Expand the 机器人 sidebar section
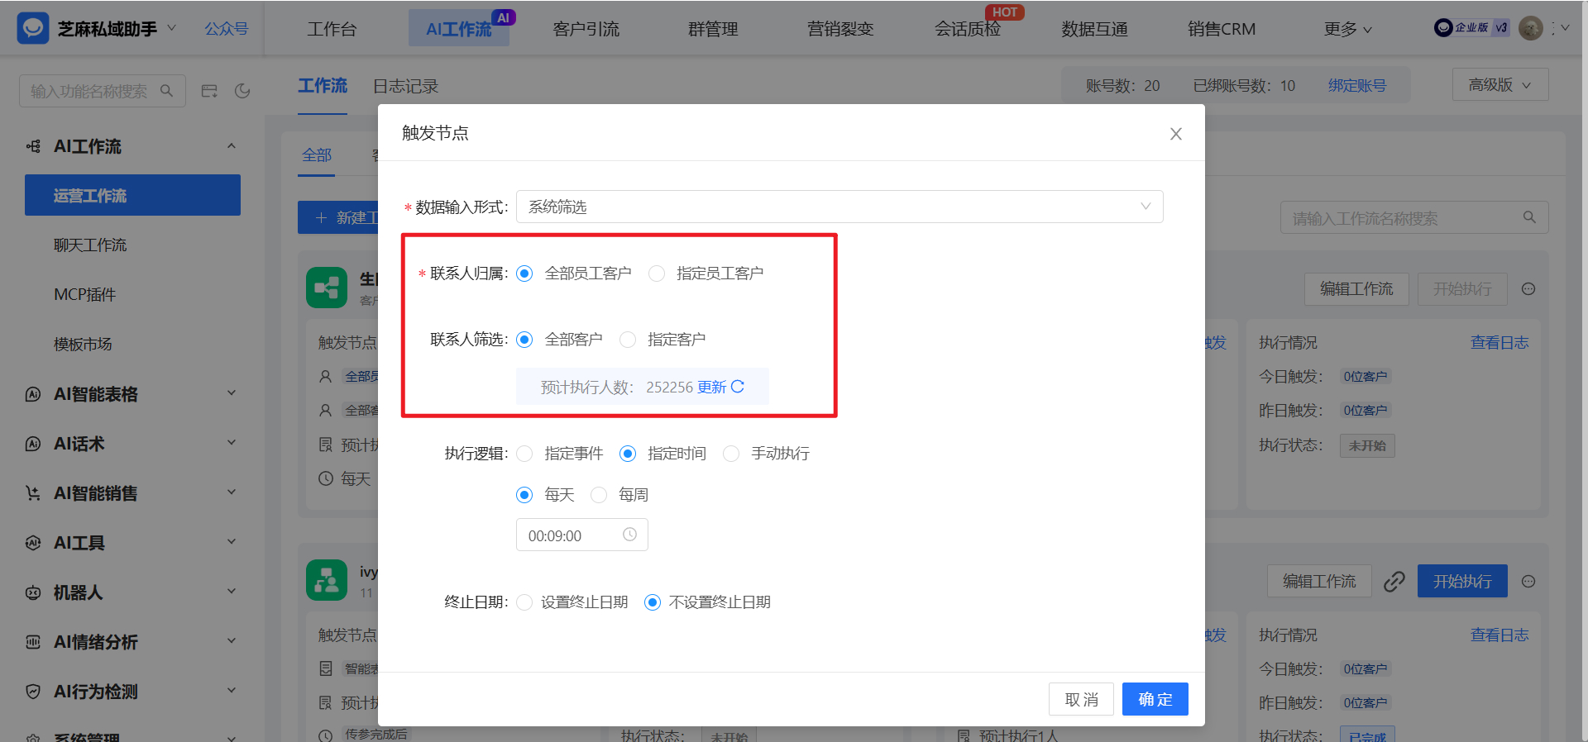 pos(232,592)
